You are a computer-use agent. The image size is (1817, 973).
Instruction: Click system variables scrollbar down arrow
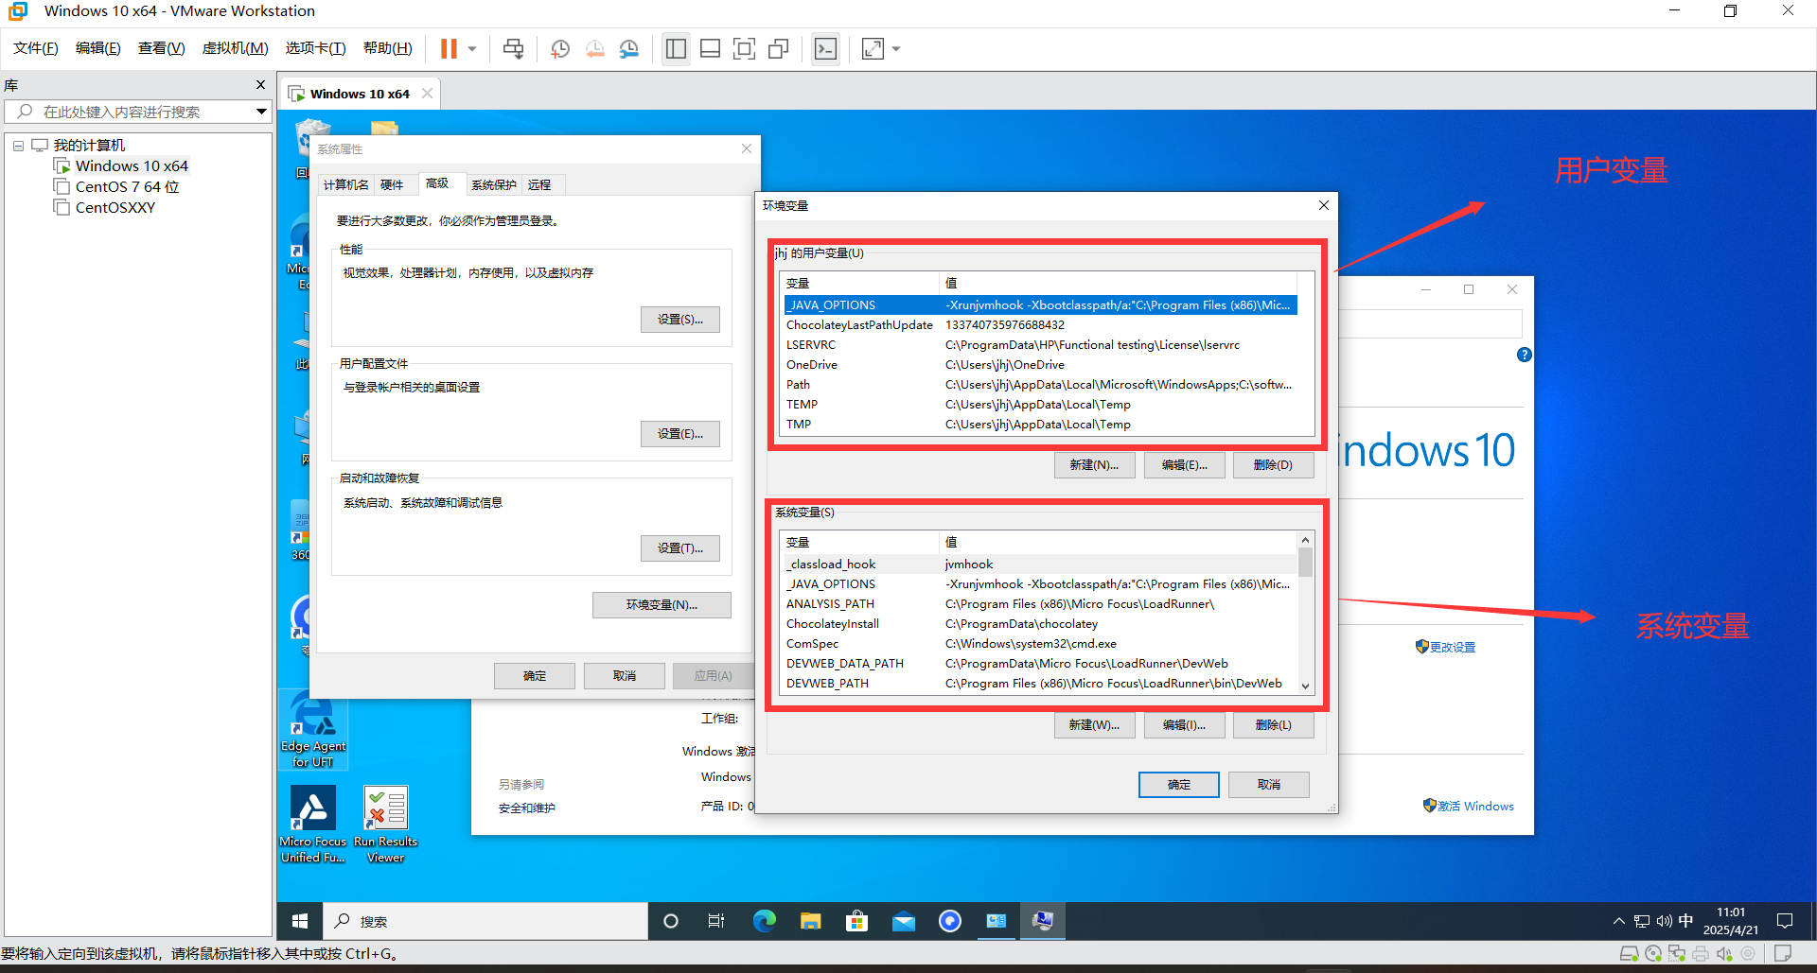[1305, 686]
